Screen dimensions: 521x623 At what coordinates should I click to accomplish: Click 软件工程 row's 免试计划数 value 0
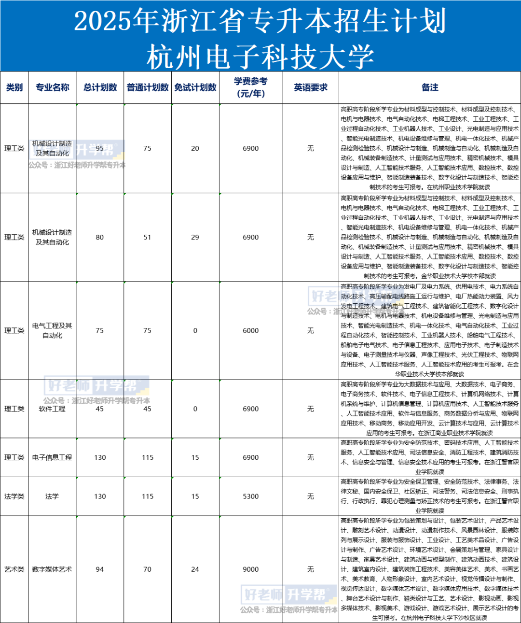coord(195,409)
